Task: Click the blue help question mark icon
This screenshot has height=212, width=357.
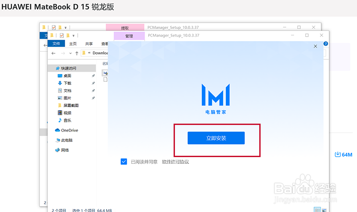Action: (x=326, y=44)
